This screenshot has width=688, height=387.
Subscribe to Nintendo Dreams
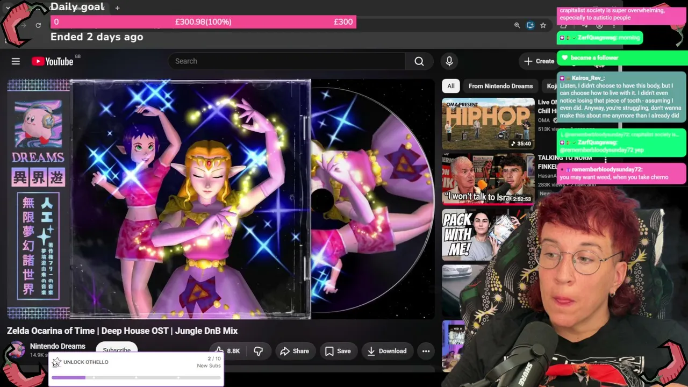pyautogui.click(x=117, y=349)
